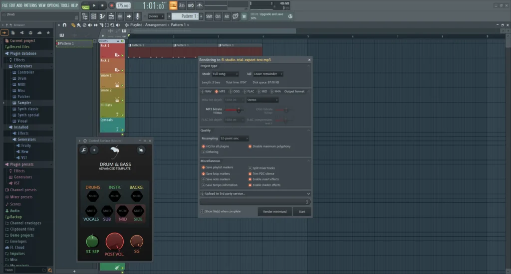The image size is (511, 274).
Task: Select the playback speaker tool in the Playlist
Action: click(x=118, y=25)
